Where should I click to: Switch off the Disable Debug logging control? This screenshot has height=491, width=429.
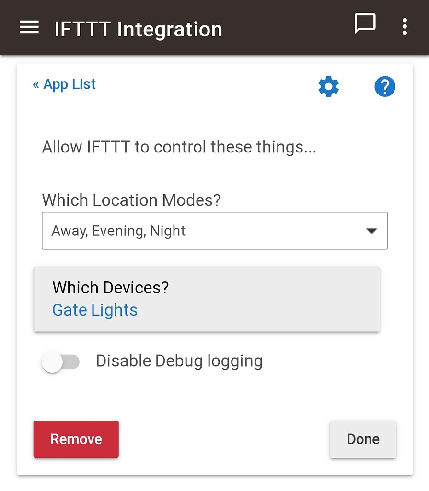pyautogui.click(x=61, y=362)
